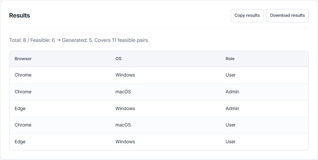
Task: Select Edge in the Windows Admin row
Action: coord(20,109)
